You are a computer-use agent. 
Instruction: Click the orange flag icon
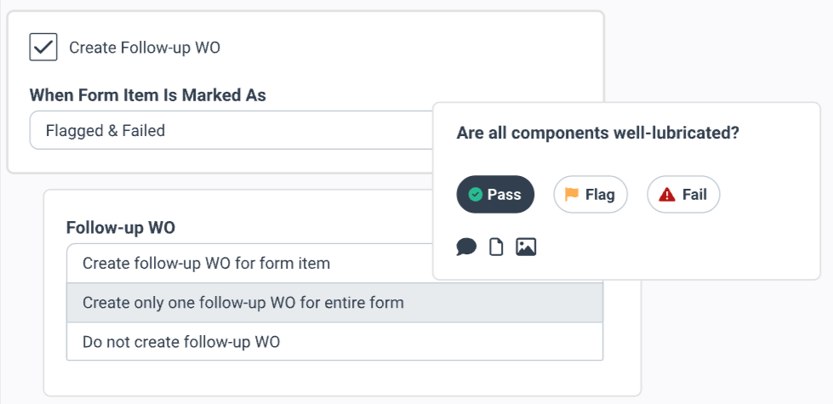pos(572,195)
